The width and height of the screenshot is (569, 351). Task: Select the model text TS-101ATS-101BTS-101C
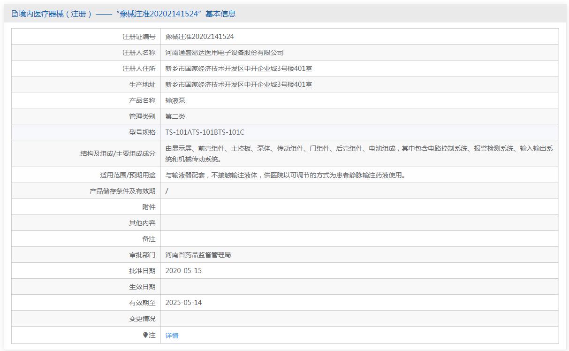coord(205,132)
